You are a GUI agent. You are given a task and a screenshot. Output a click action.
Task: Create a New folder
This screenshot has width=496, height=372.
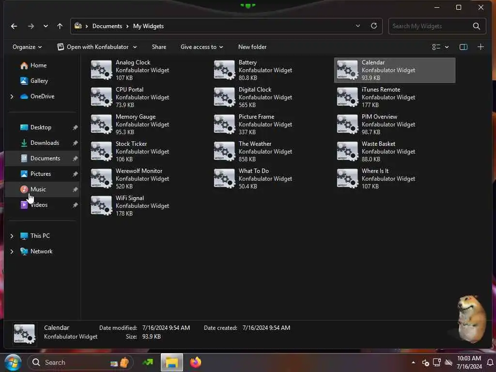[252, 47]
